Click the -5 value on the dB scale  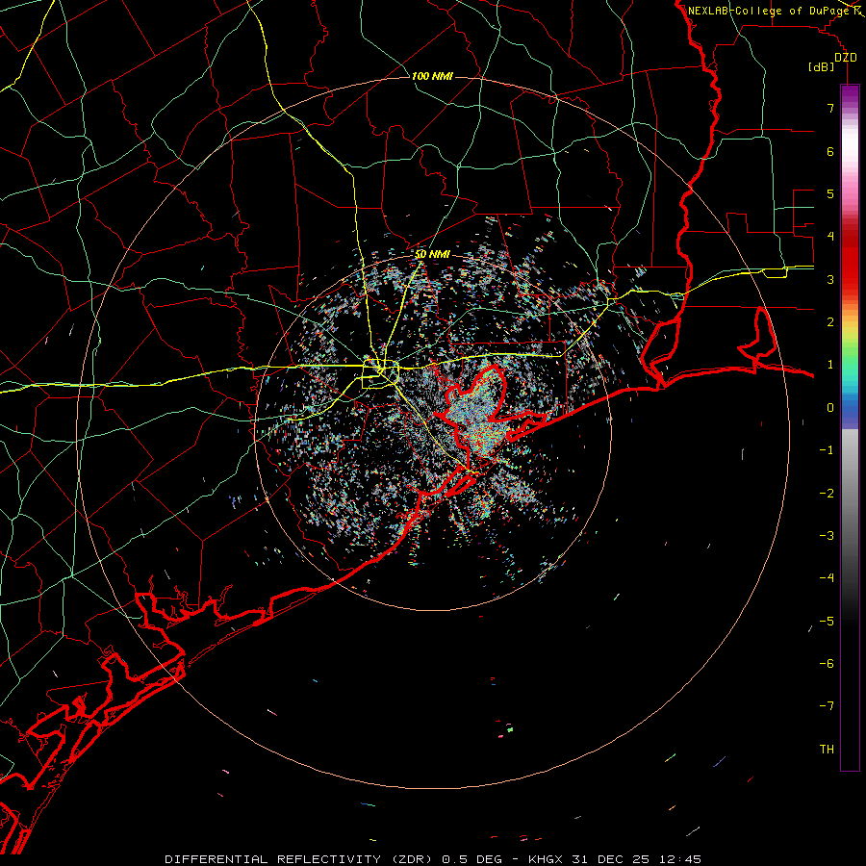[827, 622]
